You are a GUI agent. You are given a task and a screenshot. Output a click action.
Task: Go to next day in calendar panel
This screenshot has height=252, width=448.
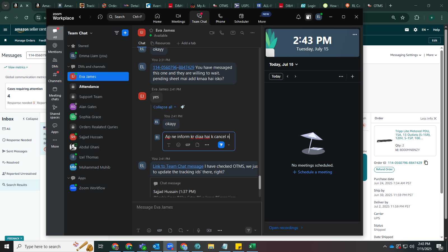click(x=295, y=76)
